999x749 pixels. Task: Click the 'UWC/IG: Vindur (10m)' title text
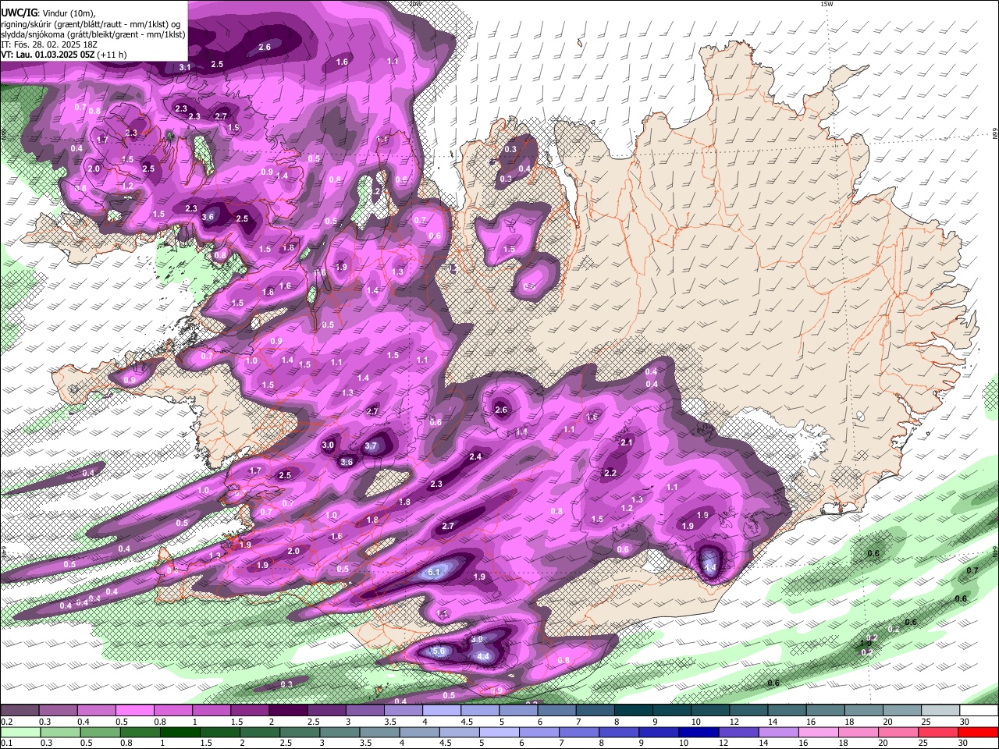(48, 12)
